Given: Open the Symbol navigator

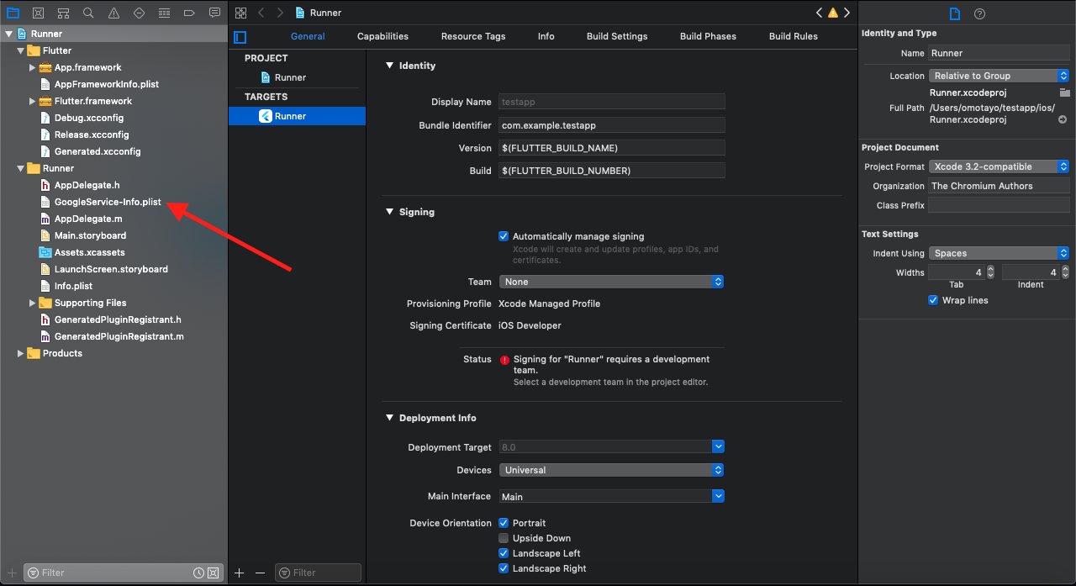Looking at the screenshot, I should point(63,13).
